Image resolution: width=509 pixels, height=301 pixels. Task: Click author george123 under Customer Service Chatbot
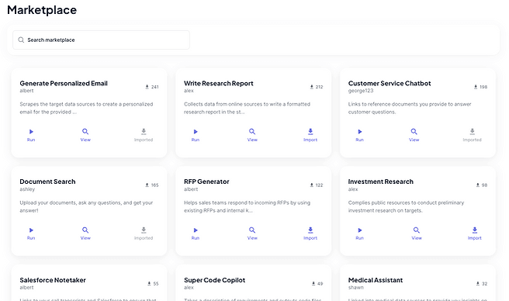point(361,91)
